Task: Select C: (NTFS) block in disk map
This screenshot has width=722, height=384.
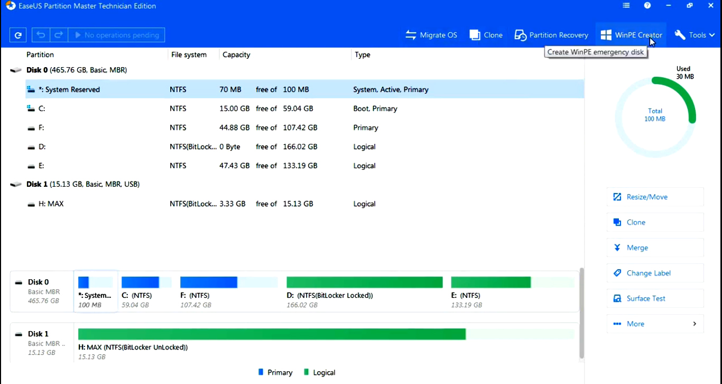Action: coord(146,292)
